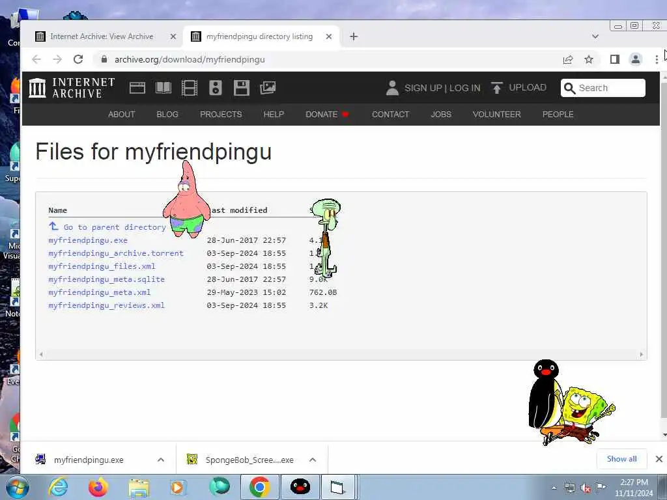Open myfriendpingu_archive.torrent link

(x=116, y=253)
